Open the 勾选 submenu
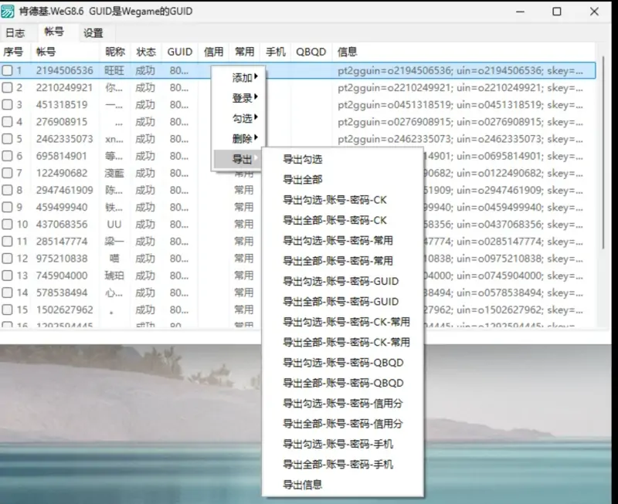The width and height of the screenshot is (618, 504). pos(244,119)
